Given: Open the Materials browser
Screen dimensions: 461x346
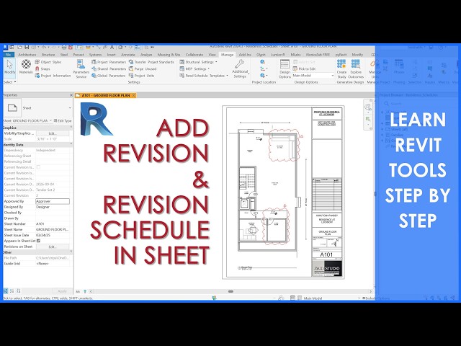Looking at the screenshot, I should (26, 66).
